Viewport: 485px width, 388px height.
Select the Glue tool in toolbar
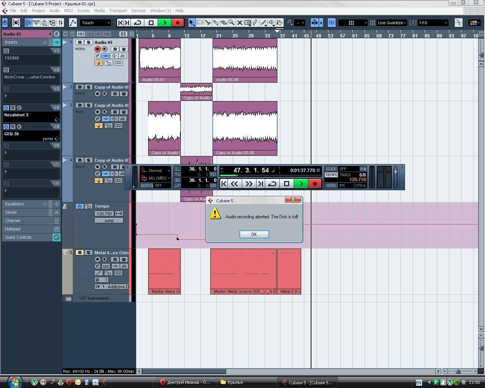pos(216,23)
